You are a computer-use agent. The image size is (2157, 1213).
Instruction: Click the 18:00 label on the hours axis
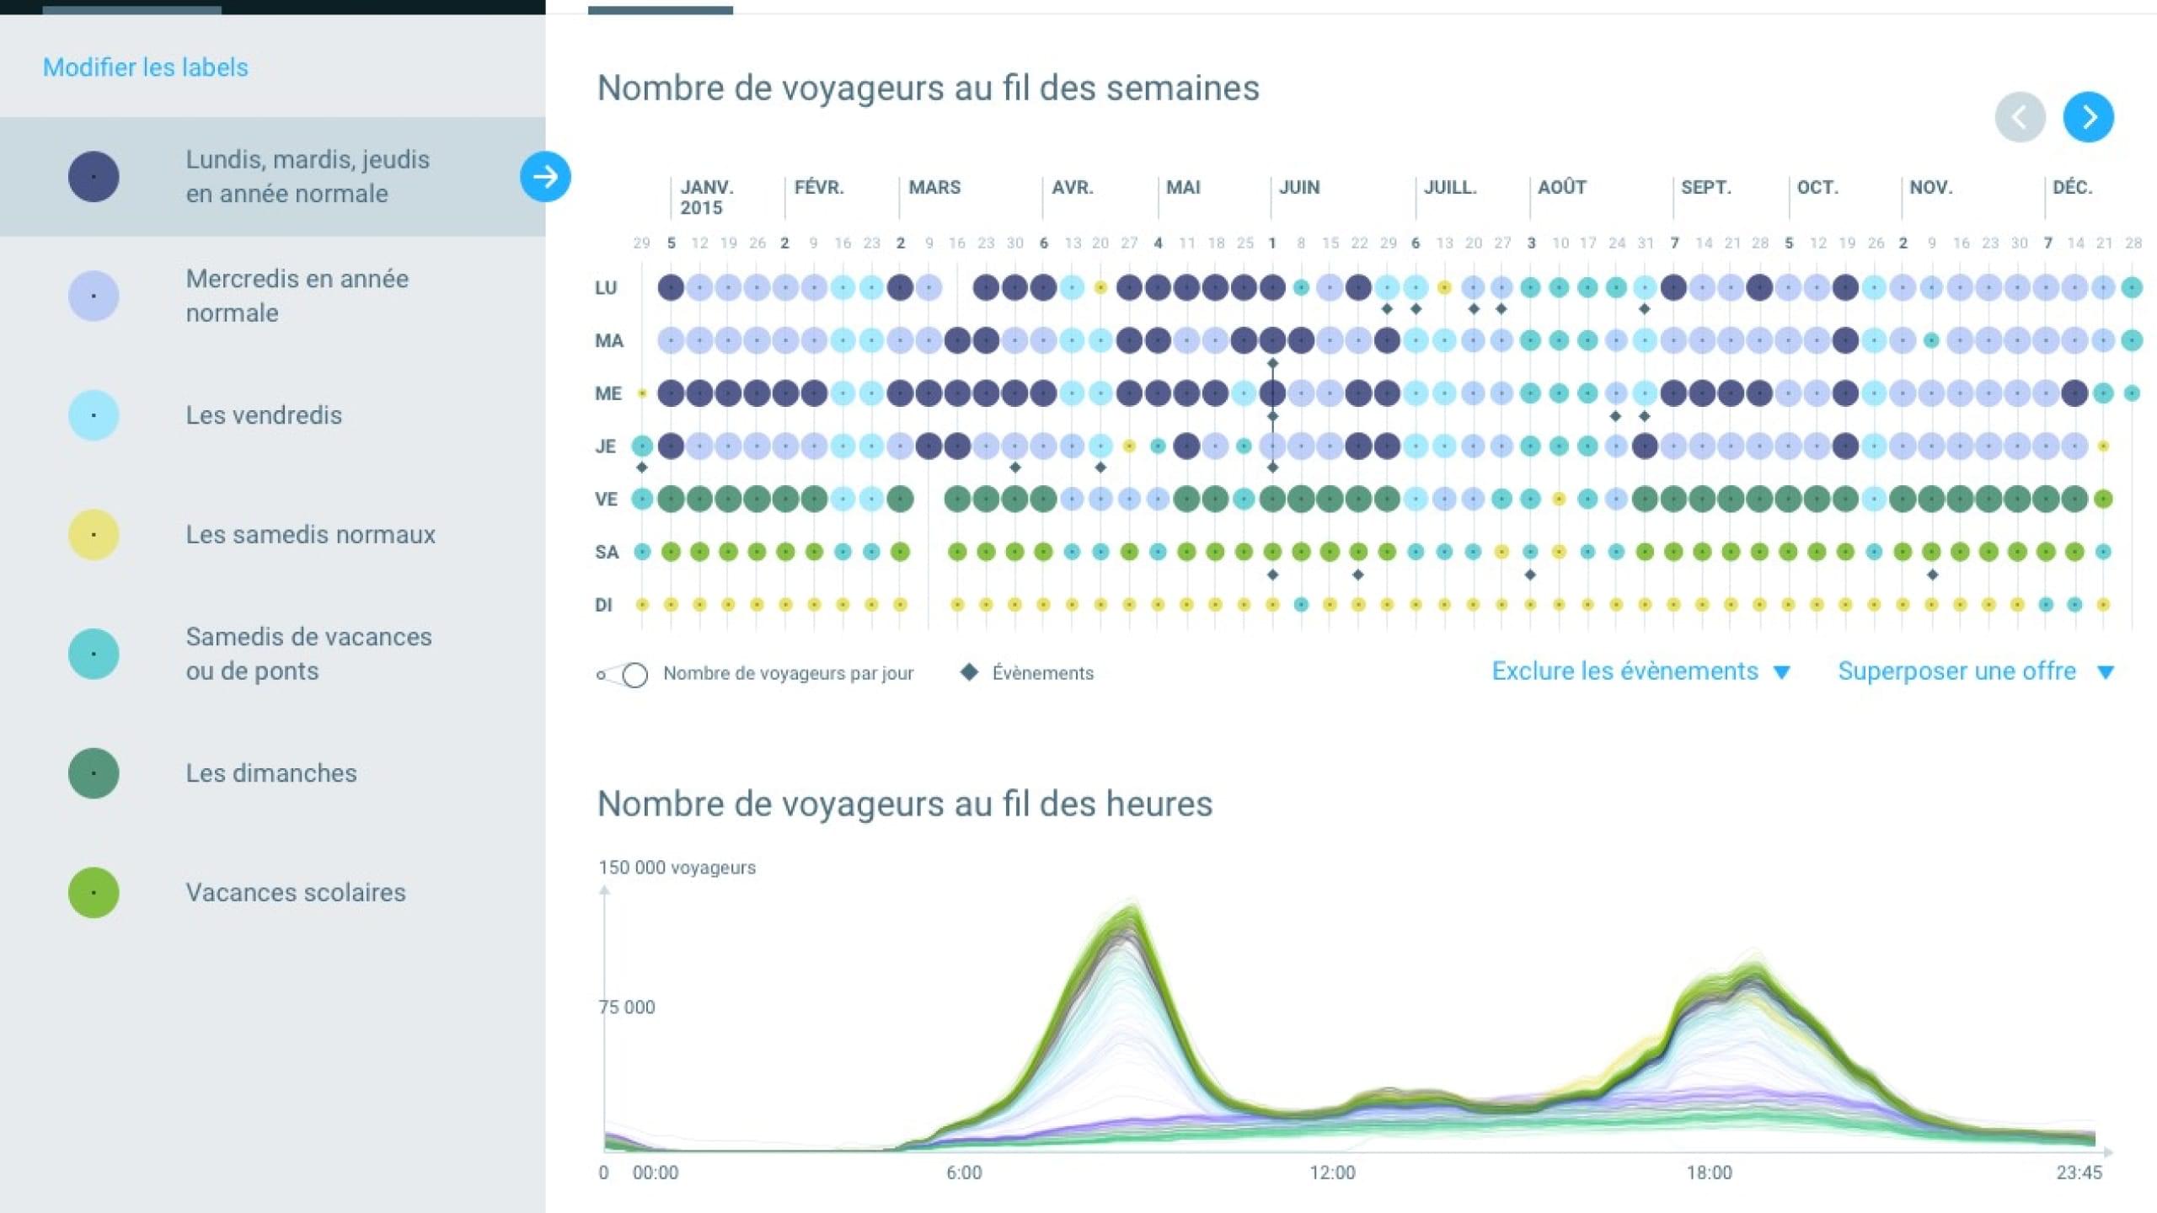[x=1709, y=1173]
